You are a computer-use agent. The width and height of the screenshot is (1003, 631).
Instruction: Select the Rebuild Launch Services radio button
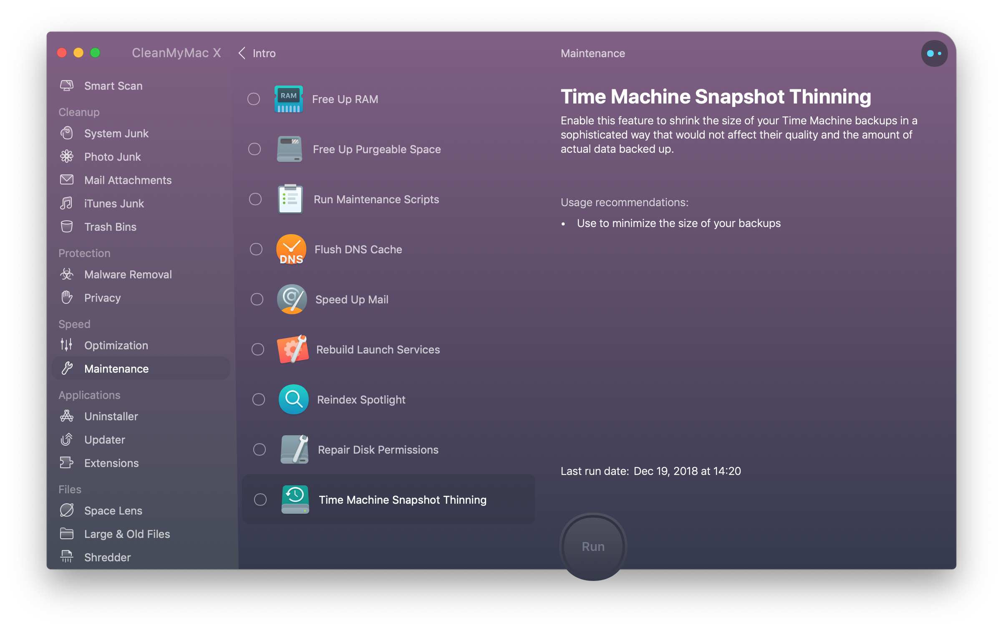pos(258,349)
